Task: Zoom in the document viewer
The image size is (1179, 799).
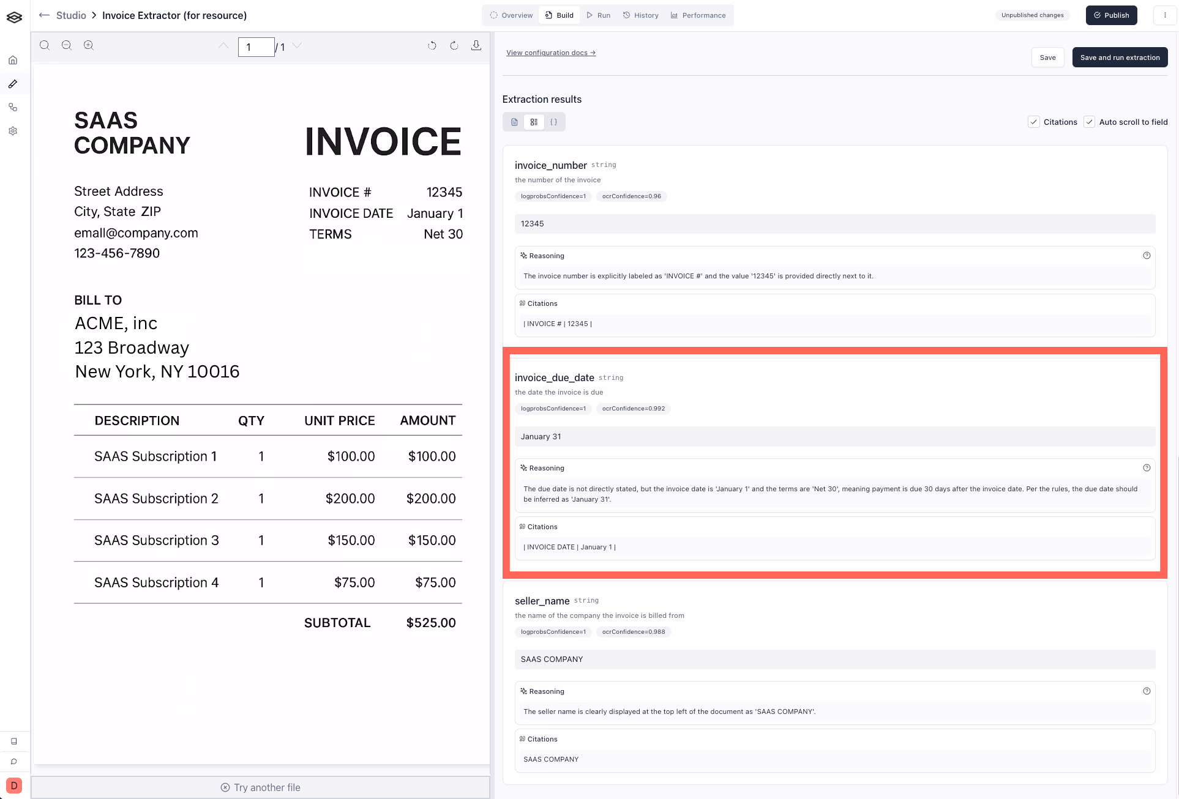Action: [x=89, y=45]
